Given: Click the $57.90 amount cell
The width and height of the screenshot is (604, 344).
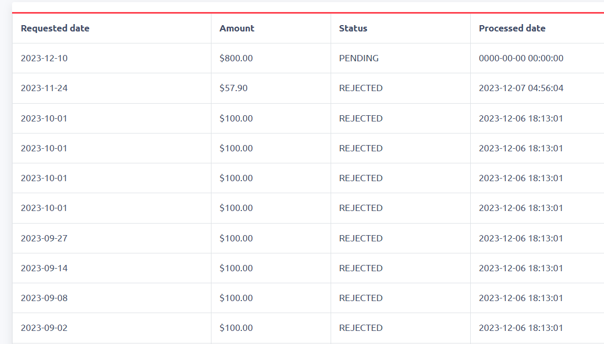Looking at the screenshot, I should 234,88.
